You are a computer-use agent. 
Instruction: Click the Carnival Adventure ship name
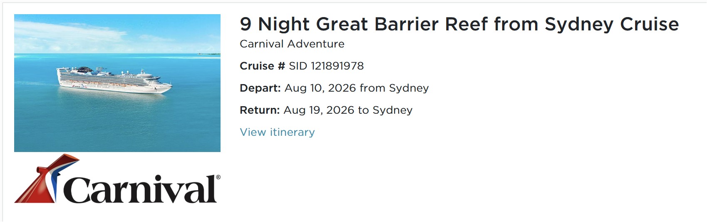pos(292,44)
